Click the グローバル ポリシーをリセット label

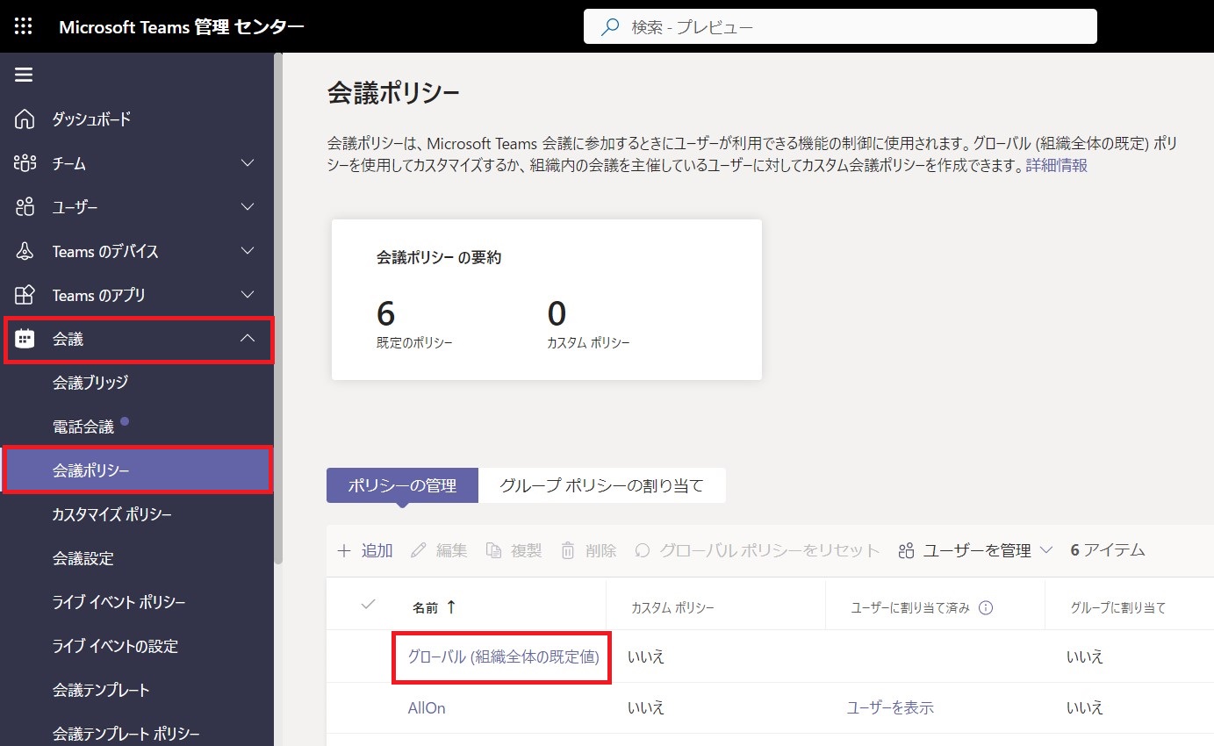(x=770, y=550)
